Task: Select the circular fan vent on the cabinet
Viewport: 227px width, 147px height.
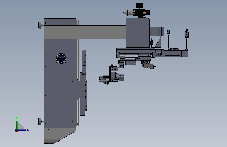Action: pos(61,58)
